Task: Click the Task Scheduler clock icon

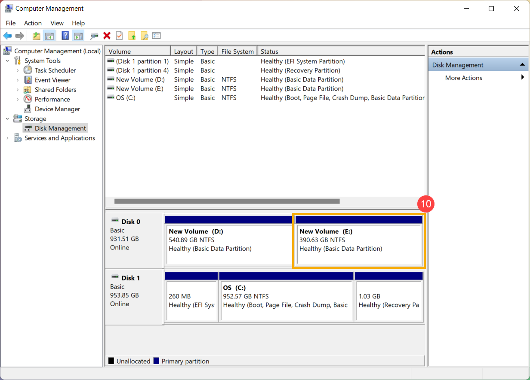Action: point(28,70)
